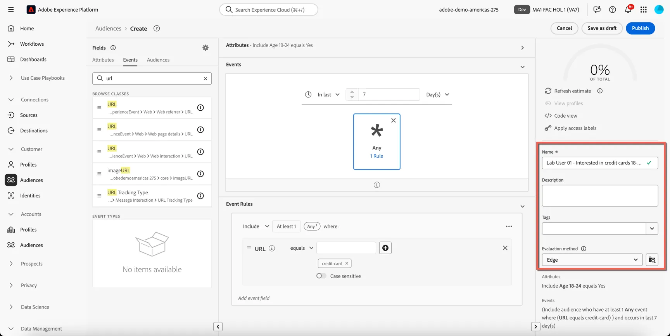Viewport: 670px width, 336px height.
Task: Click the info icon next to URL rule
Action: coord(272,249)
